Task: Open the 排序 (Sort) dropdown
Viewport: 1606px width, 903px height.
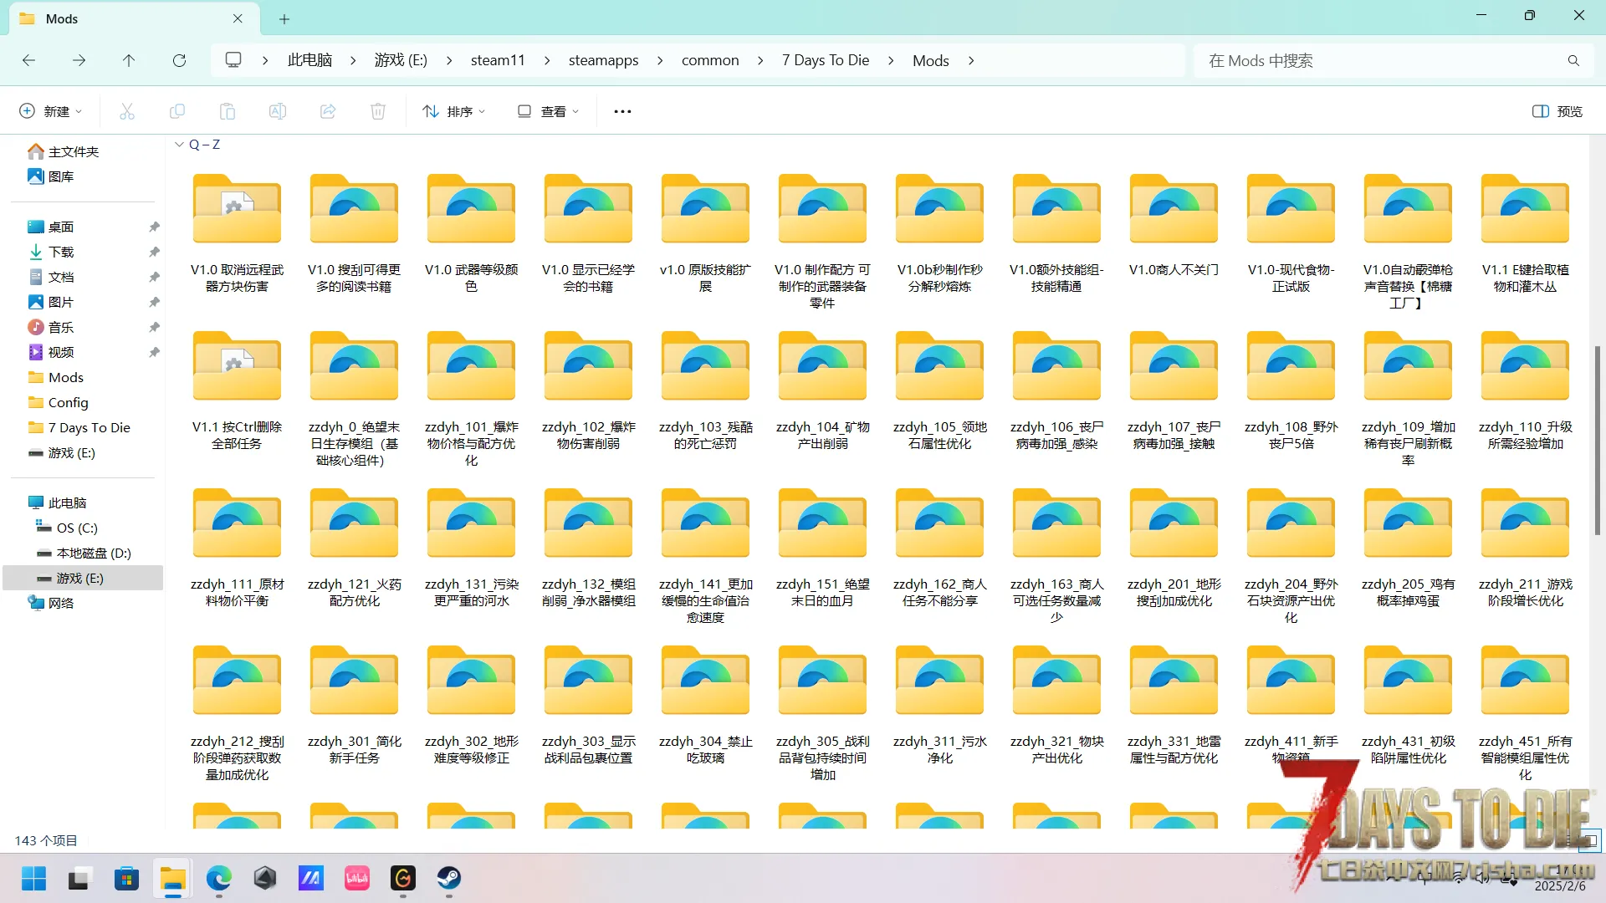Action: pos(454,111)
